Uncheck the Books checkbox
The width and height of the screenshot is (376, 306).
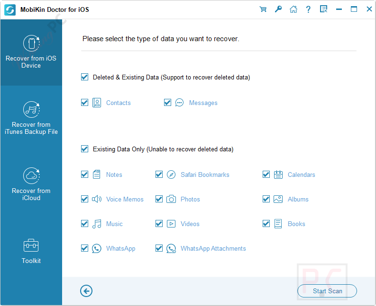coord(266,224)
